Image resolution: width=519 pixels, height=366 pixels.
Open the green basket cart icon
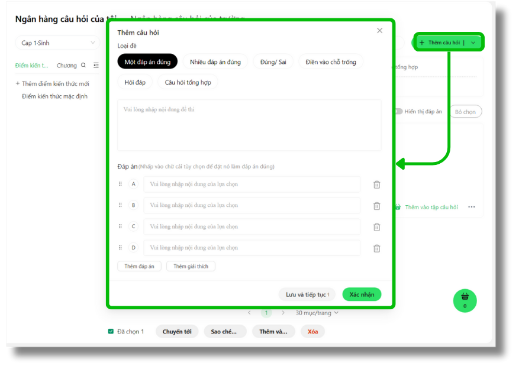click(465, 300)
